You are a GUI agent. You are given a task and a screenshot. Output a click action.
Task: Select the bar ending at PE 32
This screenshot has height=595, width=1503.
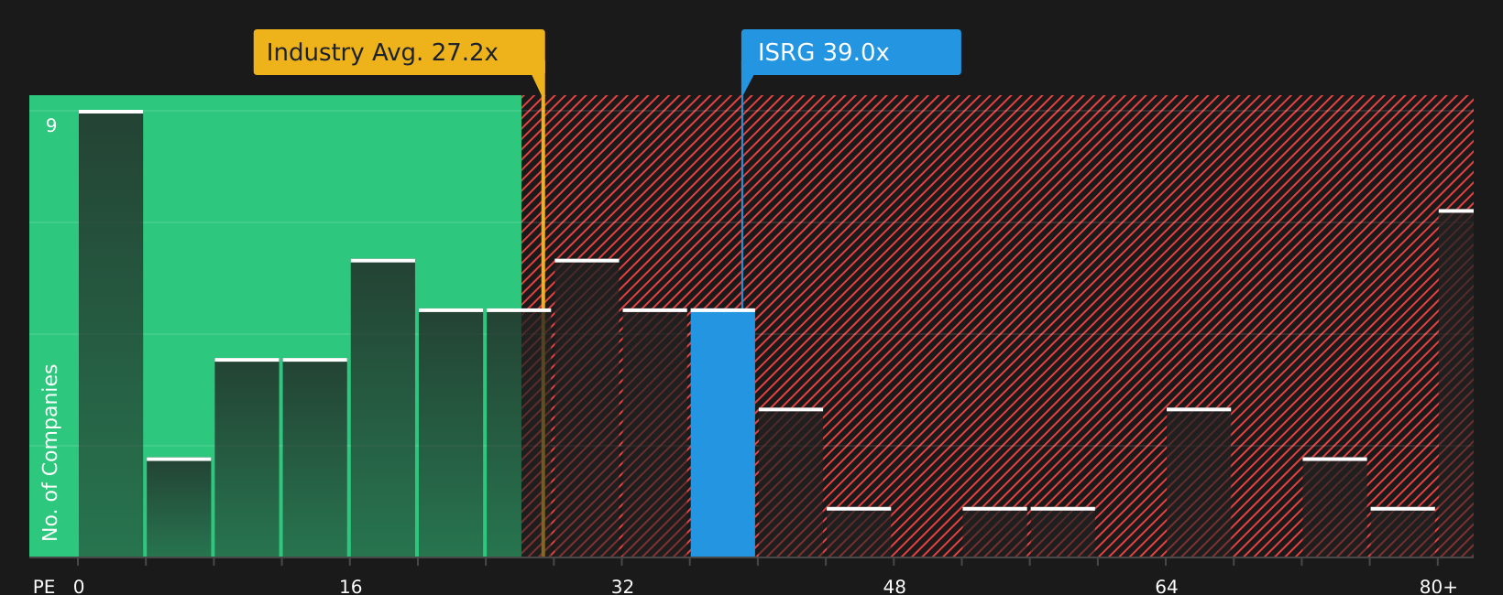587,408
